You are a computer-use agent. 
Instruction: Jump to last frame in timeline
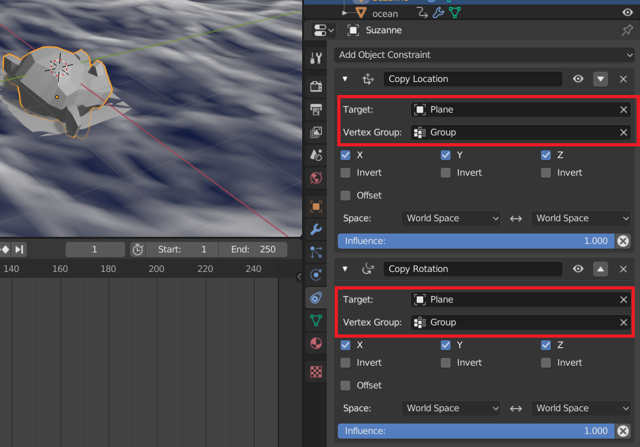pos(19,249)
